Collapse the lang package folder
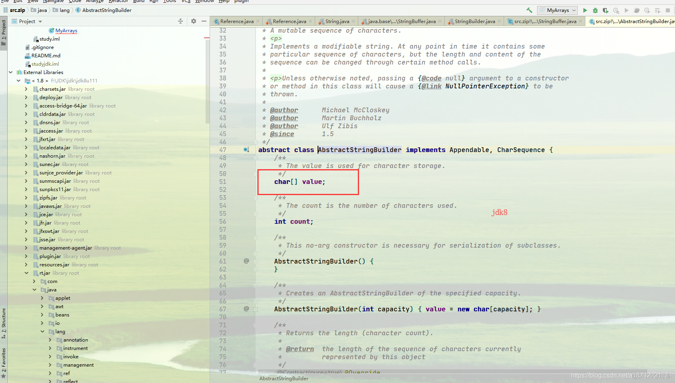The image size is (675, 383). pyautogui.click(x=42, y=332)
